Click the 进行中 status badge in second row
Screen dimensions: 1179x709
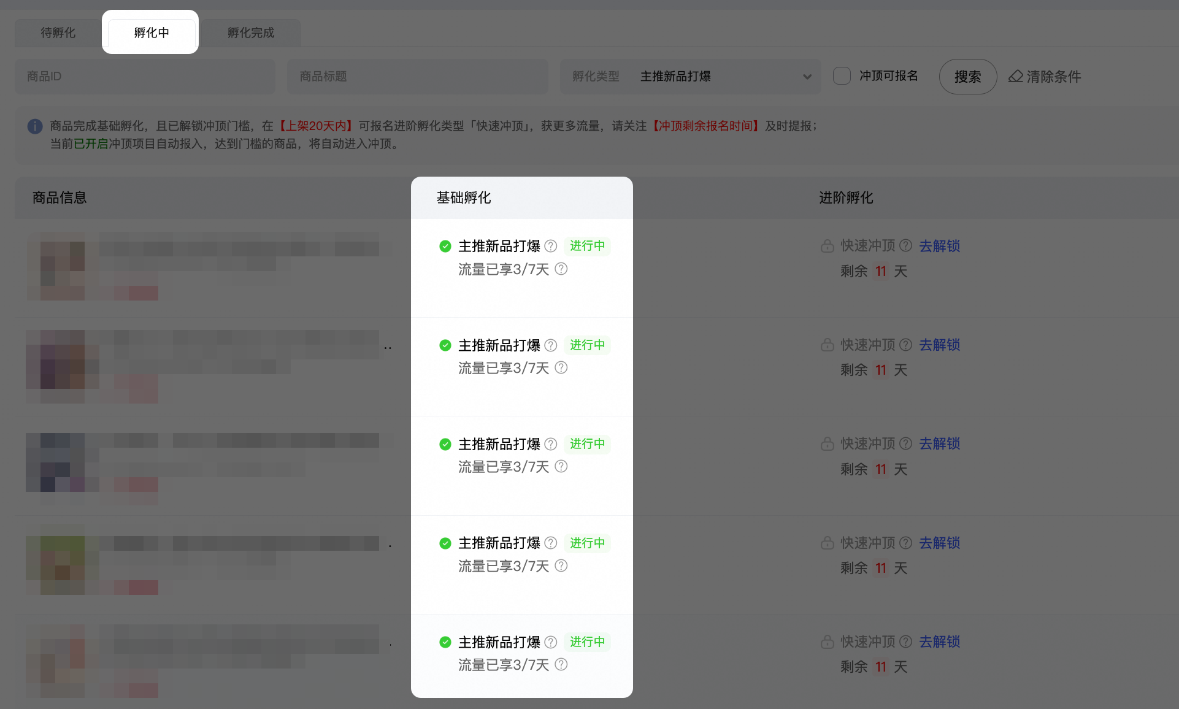click(x=587, y=345)
